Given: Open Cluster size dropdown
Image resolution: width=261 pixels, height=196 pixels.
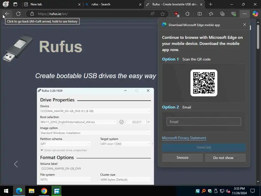Looking at the screenshot, I should tap(125, 179).
